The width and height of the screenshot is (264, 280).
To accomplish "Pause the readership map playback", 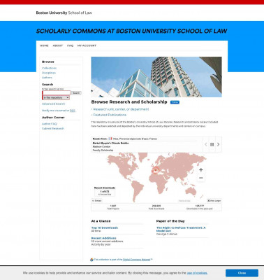I will (212, 144).
